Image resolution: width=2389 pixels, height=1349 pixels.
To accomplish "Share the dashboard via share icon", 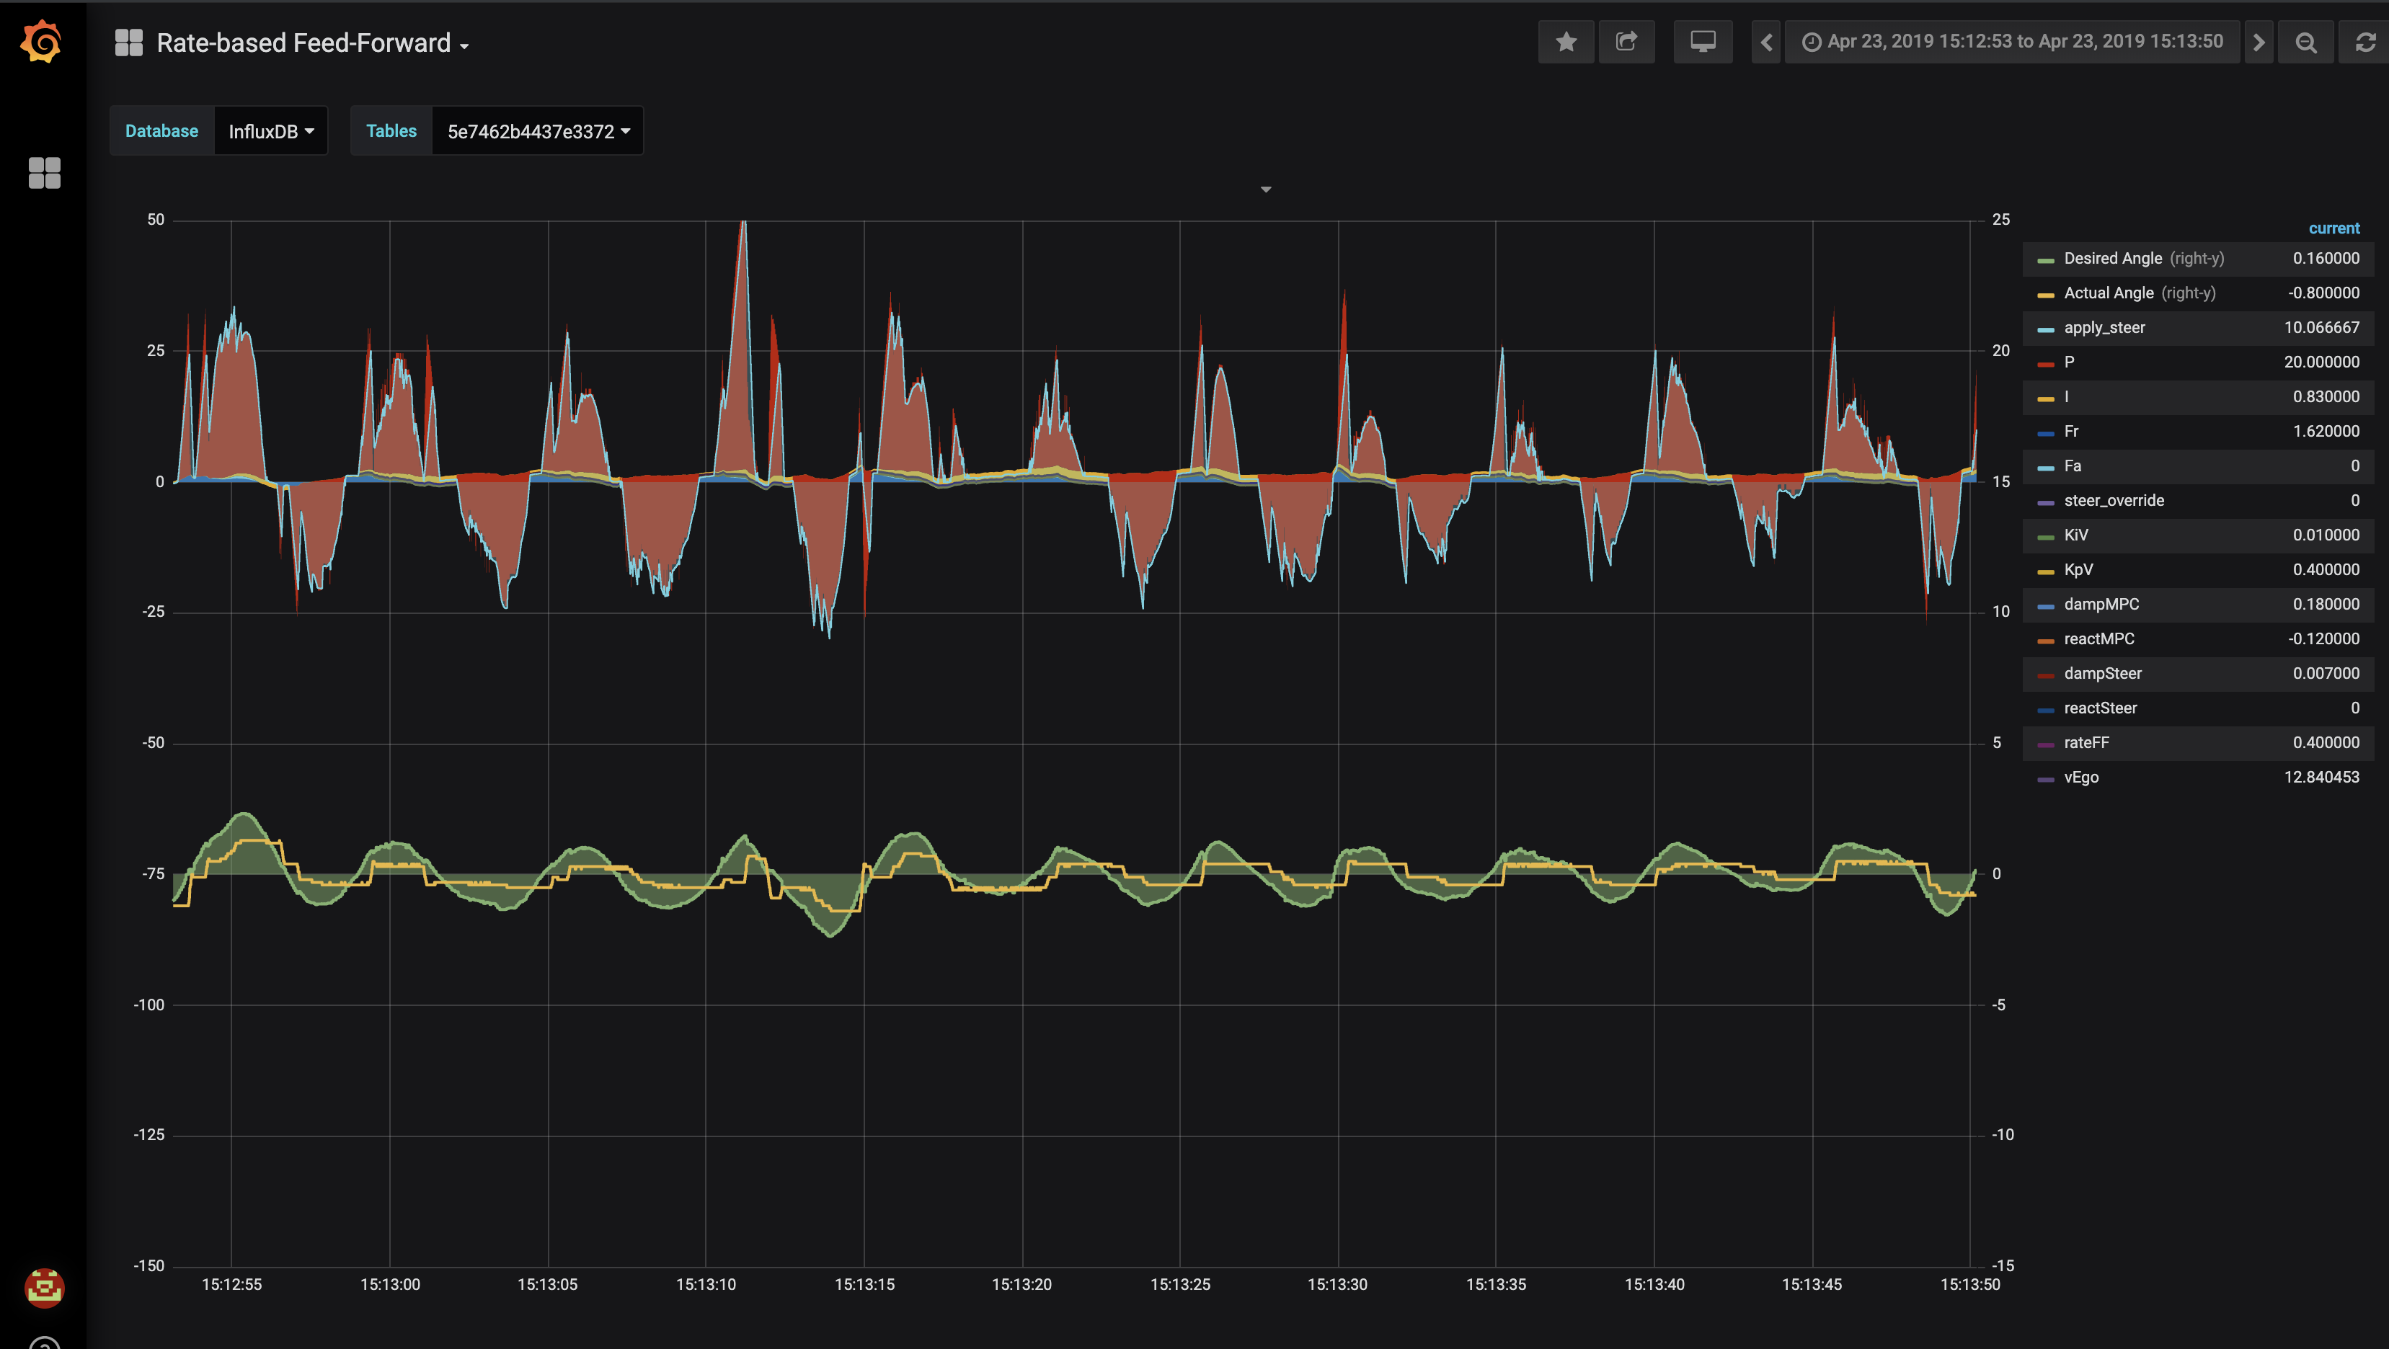I will [x=1626, y=42].
